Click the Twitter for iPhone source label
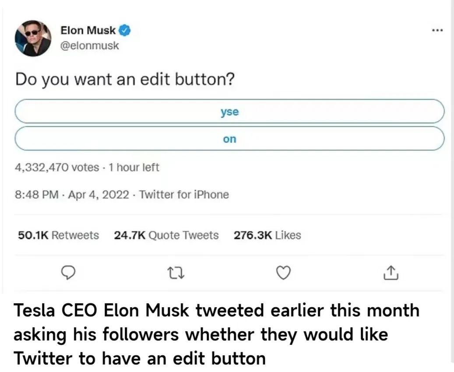 coord(184,195)
